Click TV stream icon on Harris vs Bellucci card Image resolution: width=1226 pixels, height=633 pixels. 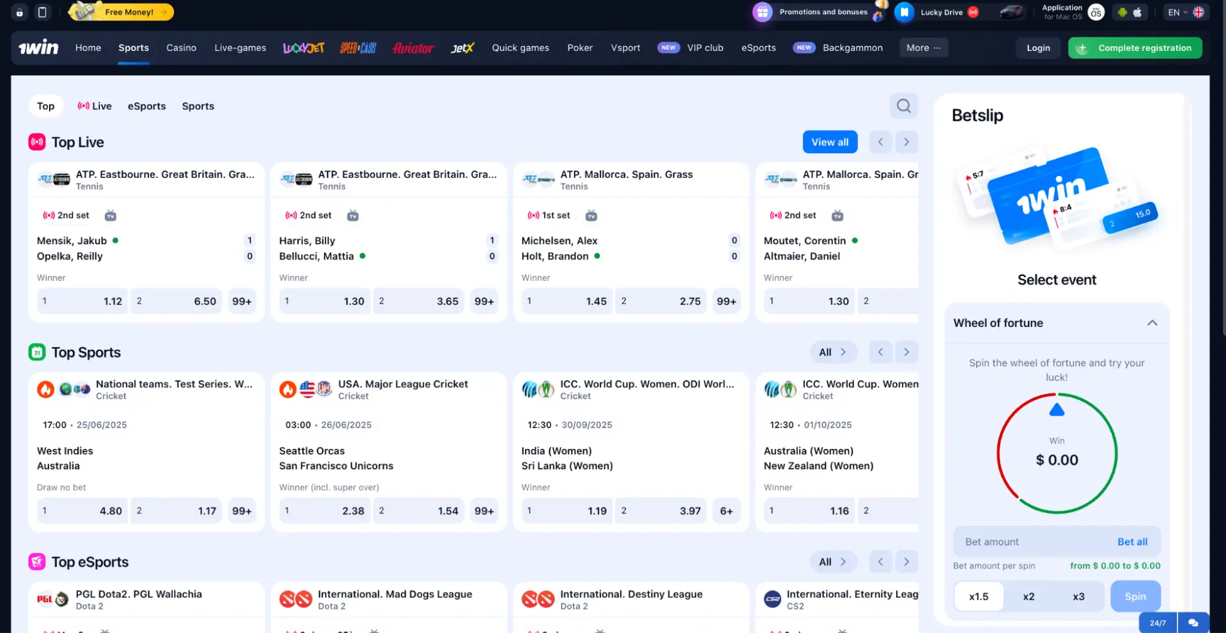[x=353, y=215]
